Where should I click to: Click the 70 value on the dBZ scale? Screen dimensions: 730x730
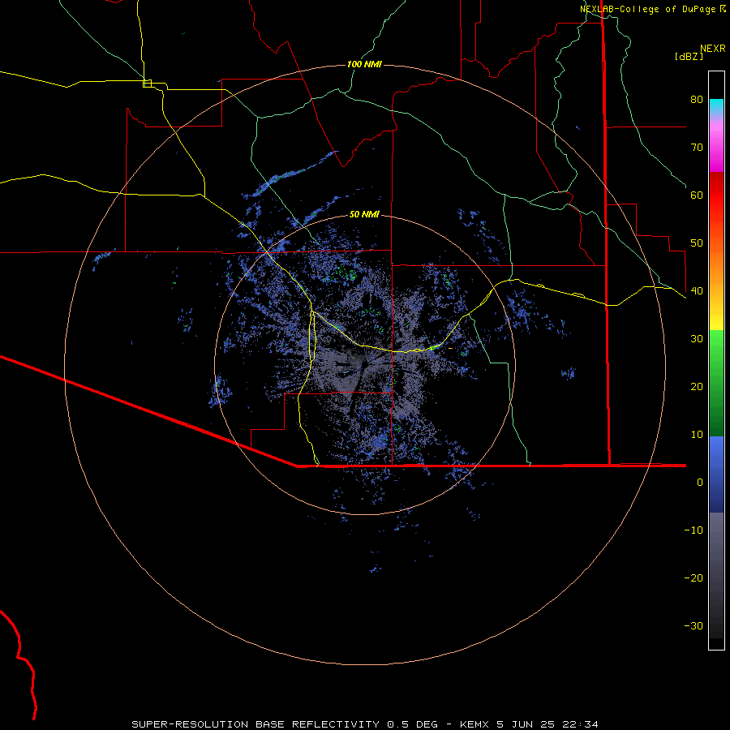click(697, 147)
